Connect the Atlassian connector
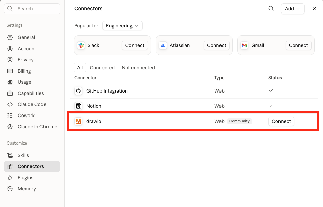 [216, 45]
